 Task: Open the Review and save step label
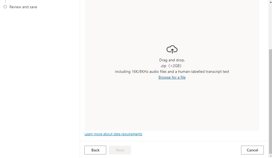click(23, 7)
